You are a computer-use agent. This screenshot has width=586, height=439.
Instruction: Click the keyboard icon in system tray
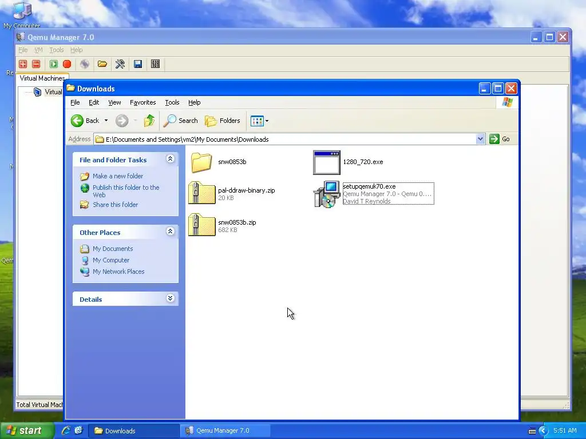click(532, 431)
